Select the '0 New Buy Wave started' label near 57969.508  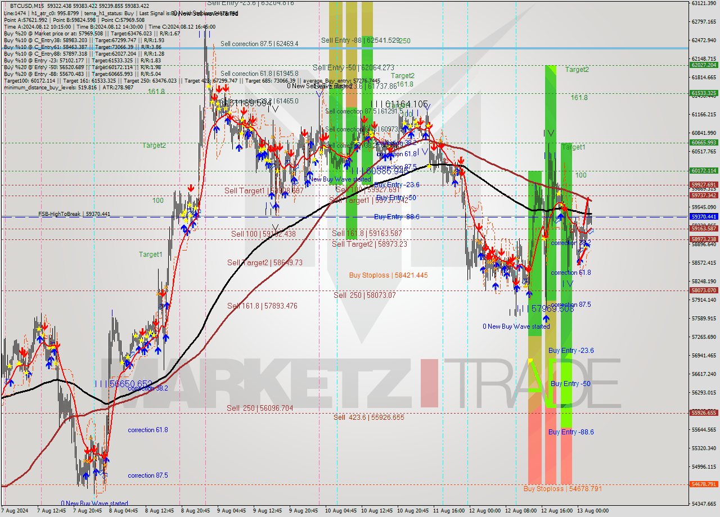tap(516, 326)
